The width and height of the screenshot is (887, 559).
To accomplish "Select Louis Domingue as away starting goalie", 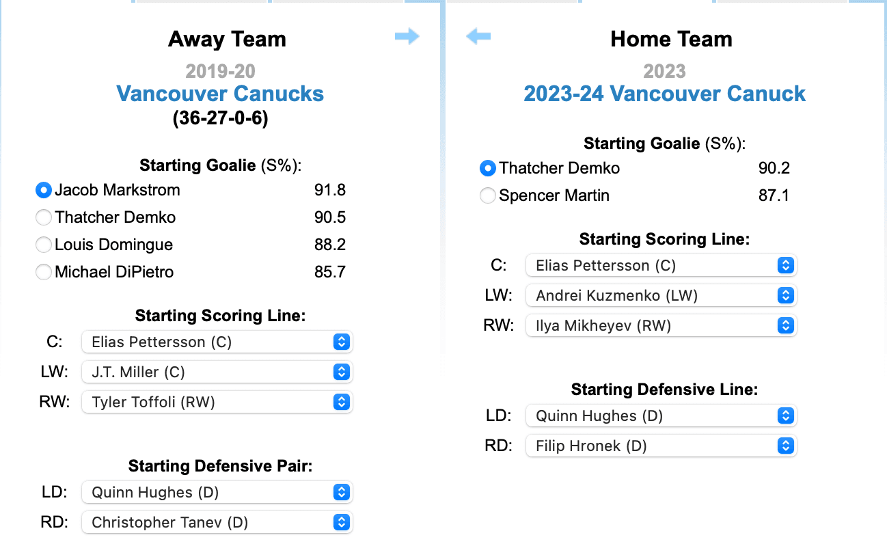I will [x=43, y=245].
